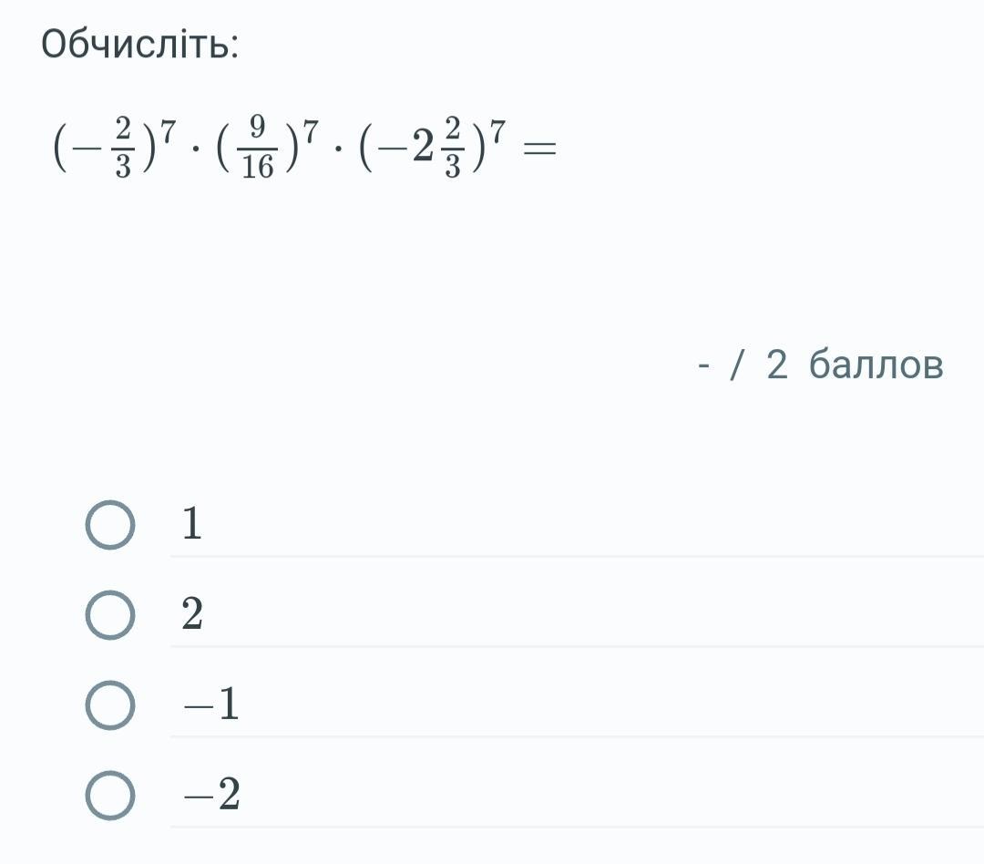The height and width of the screenshot is (864, 984).
Task: Click the answer label text "−1"
Action: 211,704
